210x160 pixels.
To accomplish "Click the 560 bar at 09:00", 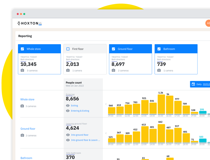I will pos(112,111).
